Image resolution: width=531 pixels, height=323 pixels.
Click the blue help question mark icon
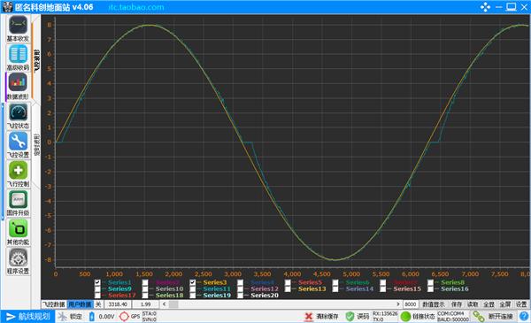point(524,317)
